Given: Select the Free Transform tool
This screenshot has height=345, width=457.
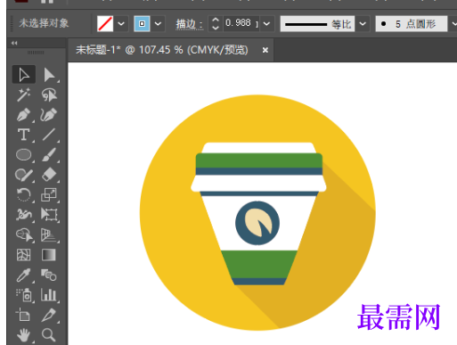Looking at the screenshot, I should (49, 215).
